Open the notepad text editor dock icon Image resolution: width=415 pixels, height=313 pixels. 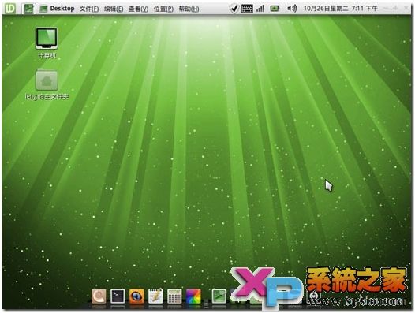point(155,296)
